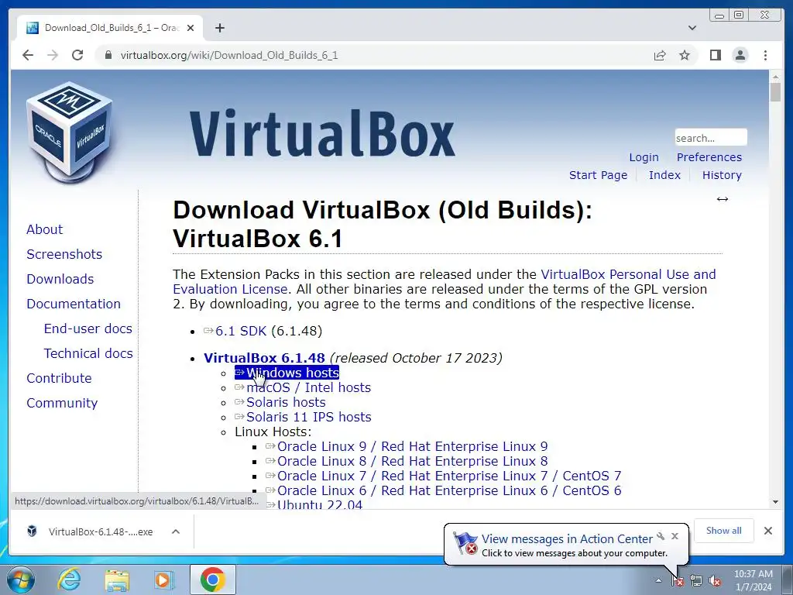Viewport: 793px width, 595px height.
Task: Select the Download_Old_Builds_6_1 tab
Action: [110, 28]
